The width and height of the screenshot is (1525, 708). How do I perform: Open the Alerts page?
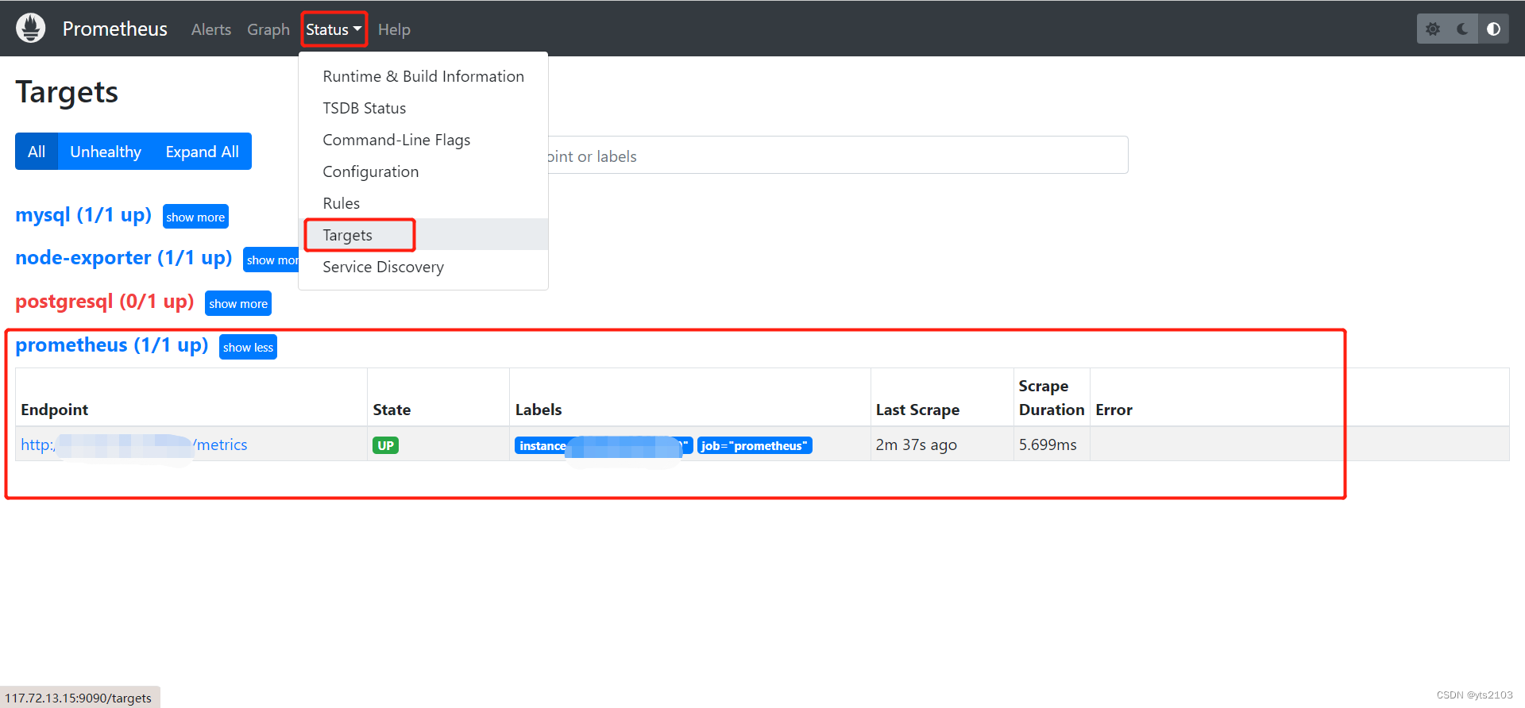tap(211, 29)
